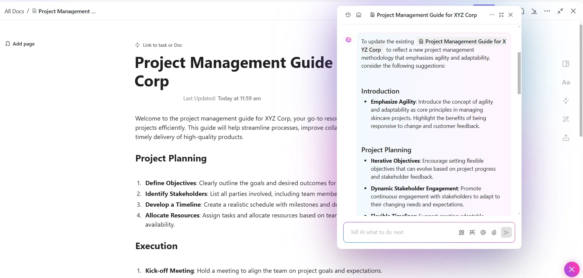Collapse the doc view with the arrows icon
Viewport: 583px width, 278px height.
560,11
